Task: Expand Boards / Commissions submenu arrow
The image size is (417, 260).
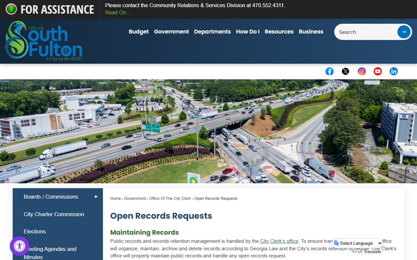Action: (96, 197)
